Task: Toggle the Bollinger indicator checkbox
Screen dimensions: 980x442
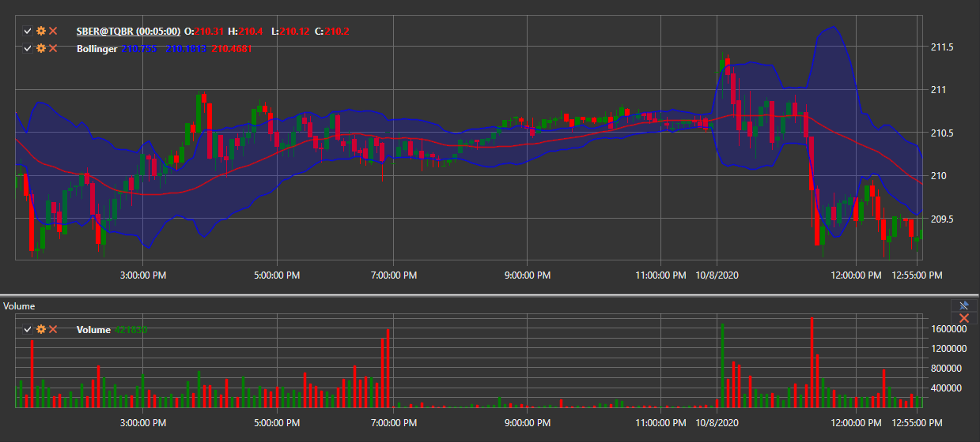Action: 28,48
